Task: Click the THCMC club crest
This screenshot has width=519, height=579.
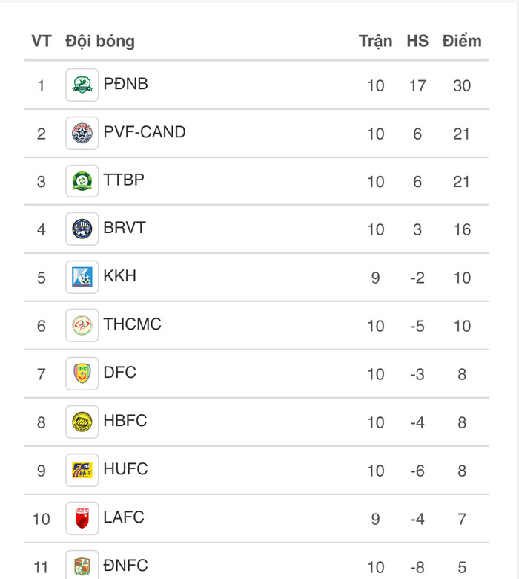Action: 82,325
